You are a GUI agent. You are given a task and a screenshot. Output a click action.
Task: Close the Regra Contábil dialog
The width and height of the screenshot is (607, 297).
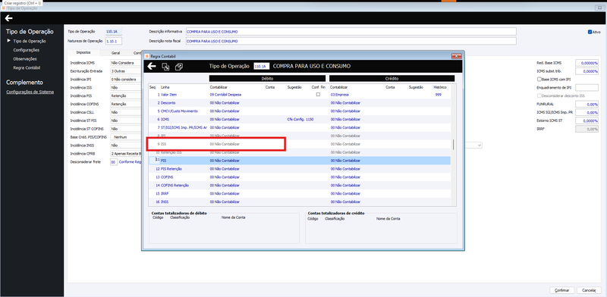[x=457, y=57]
